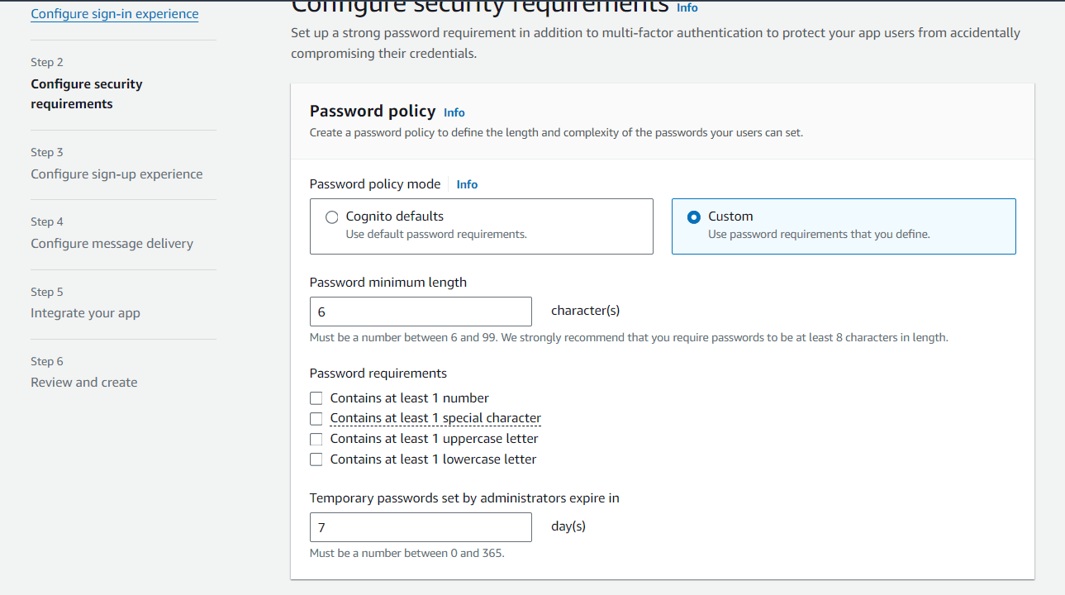Select the Custom password policy radio button
The height and width of the screenshot is (595, 1065).
[694, 217]
